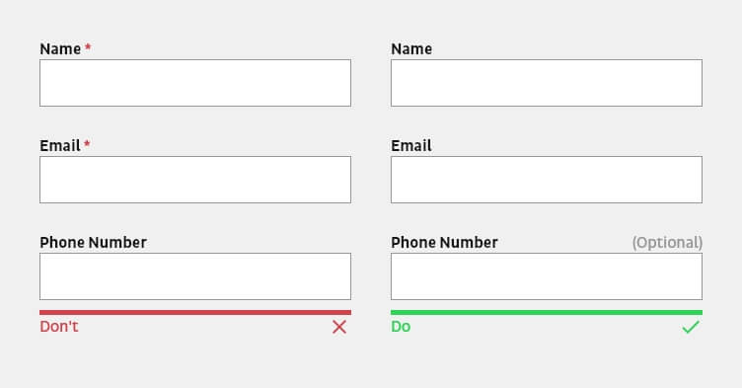Screen dimensions: 742x388
Task: Click the red asterisk next to Name
Action: pyautogui.click(x=88, y=47)
